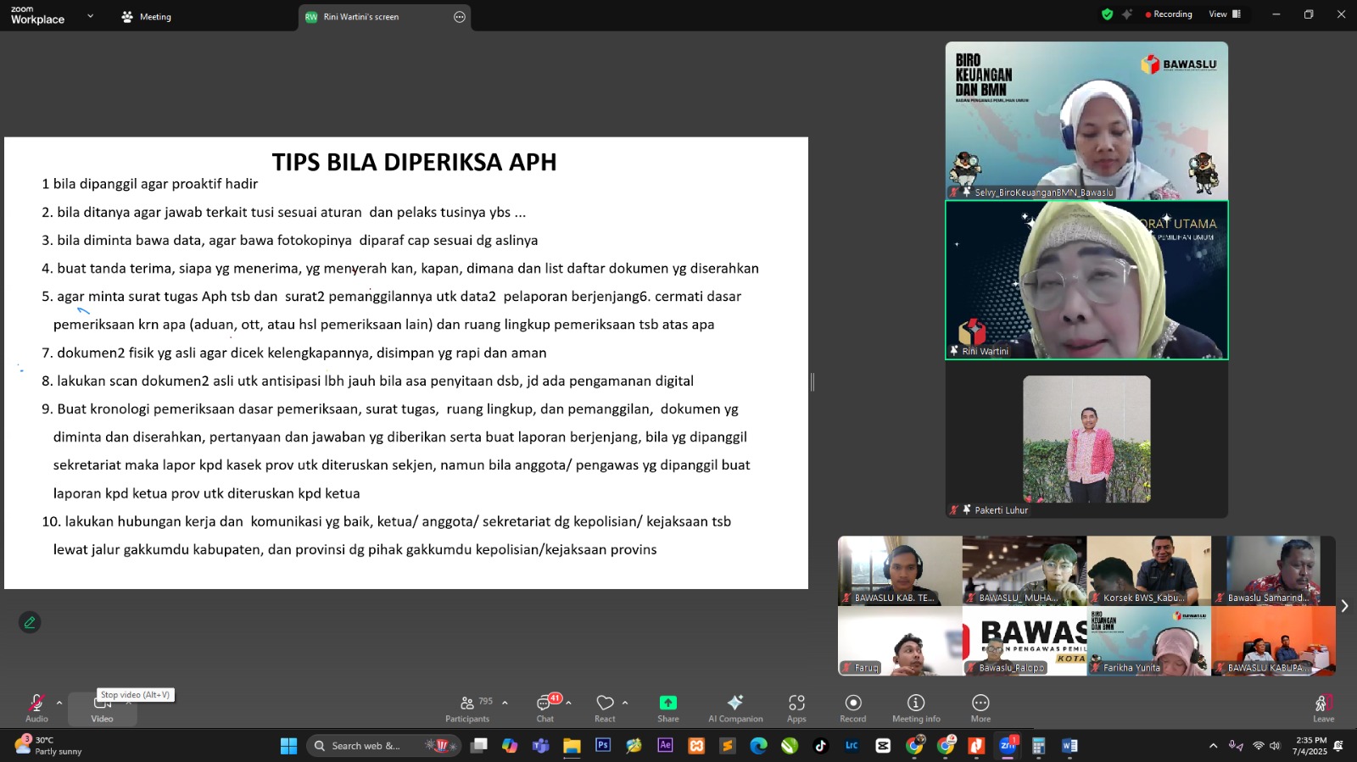Open screen share options ellipsis in tab
The image size is (1357, 762).
[460, 17]
